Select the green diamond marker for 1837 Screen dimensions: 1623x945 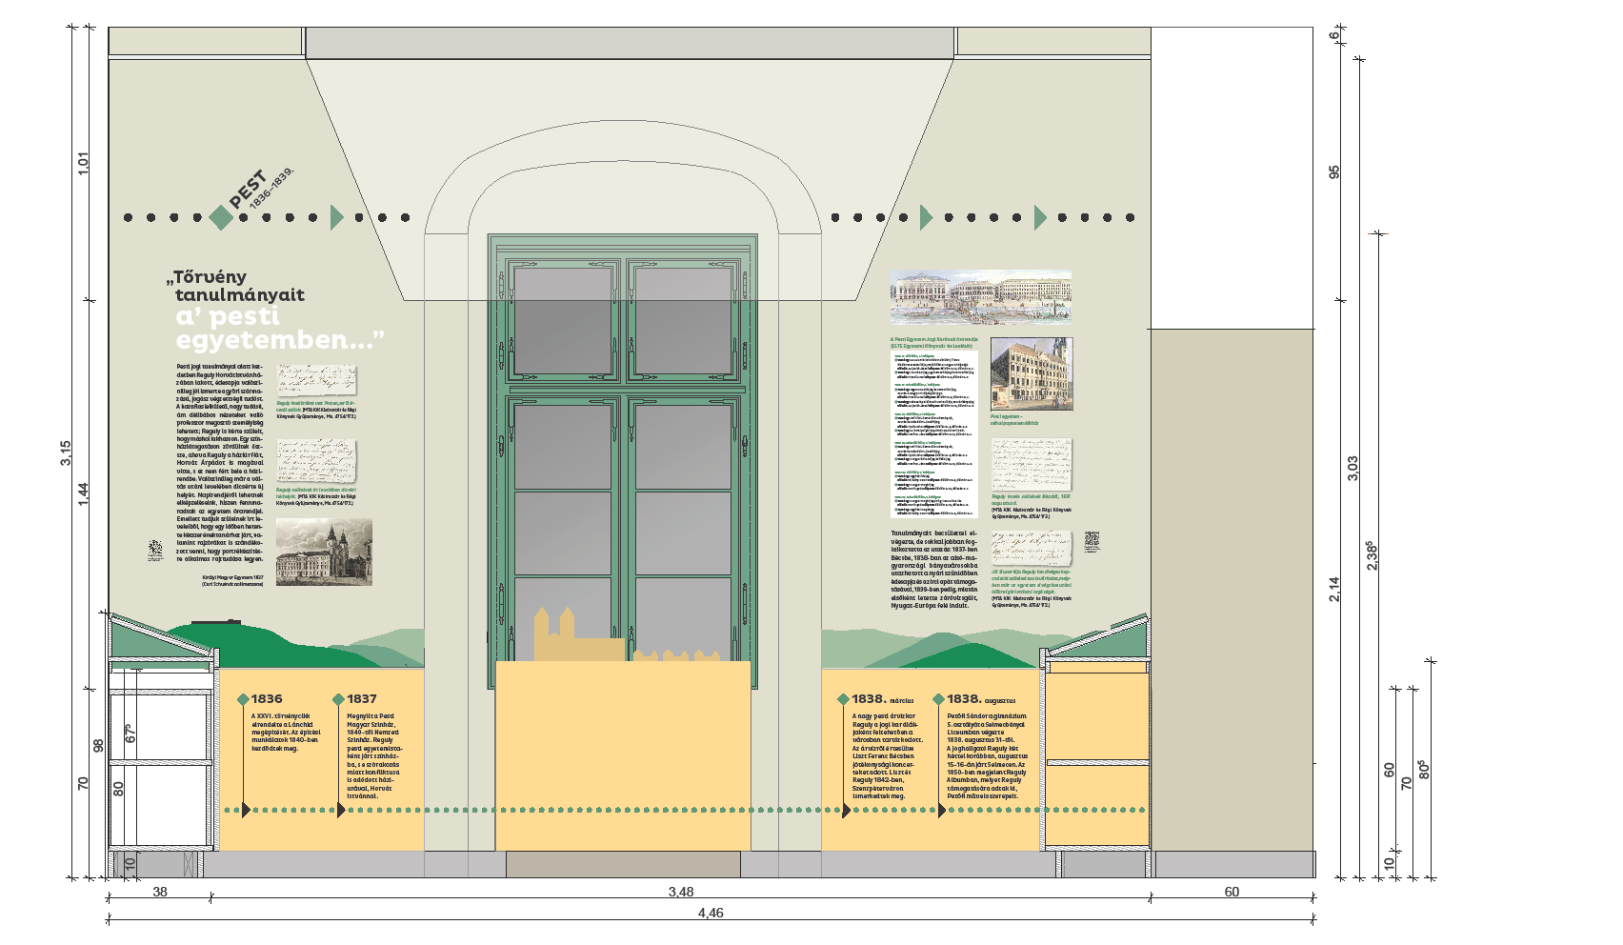338,699
